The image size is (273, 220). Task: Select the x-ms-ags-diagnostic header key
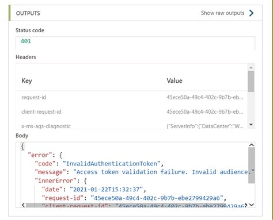46,126
